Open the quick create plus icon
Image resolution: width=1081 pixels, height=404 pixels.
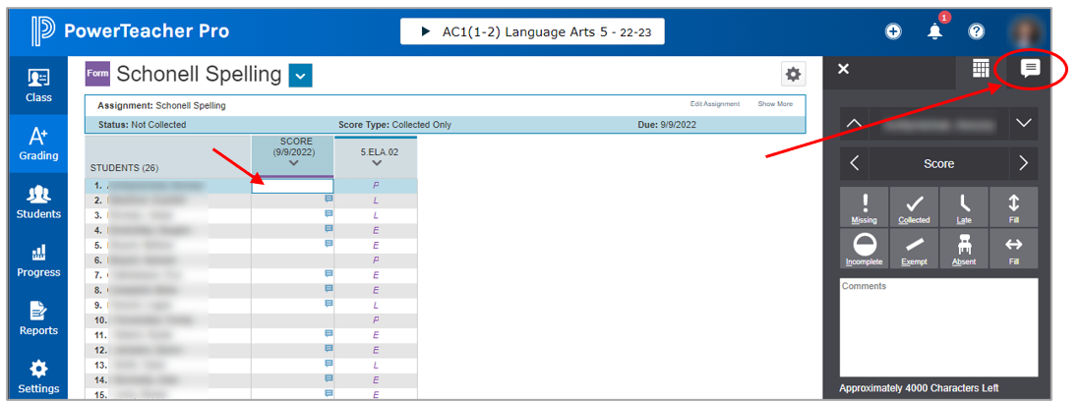click(x=893, y=31)
